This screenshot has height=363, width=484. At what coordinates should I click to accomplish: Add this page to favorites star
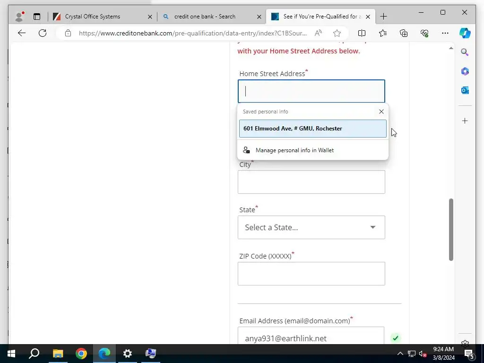(337, 33)
